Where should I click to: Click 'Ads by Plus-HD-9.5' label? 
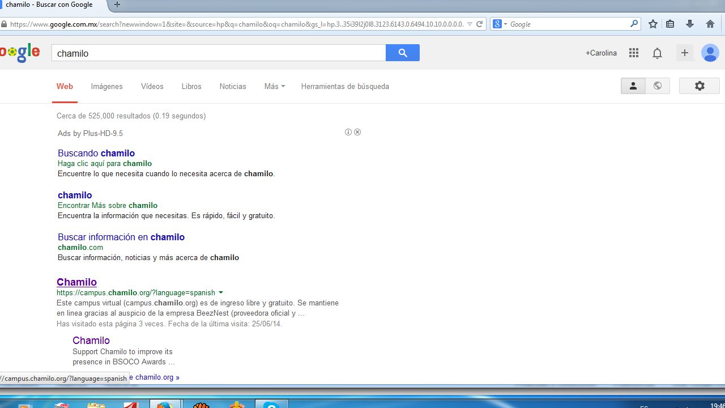pyautogui.click(x=90, y=133)
